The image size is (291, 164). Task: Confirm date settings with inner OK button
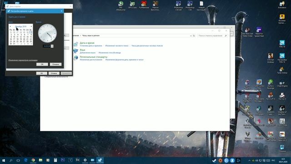42,64
